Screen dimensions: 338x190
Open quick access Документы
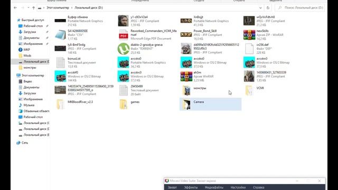pyautogui.click(x=31, y=38)
